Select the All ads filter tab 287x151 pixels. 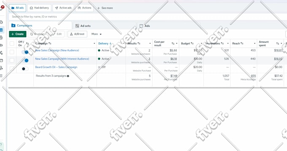[x=17, y=8]
